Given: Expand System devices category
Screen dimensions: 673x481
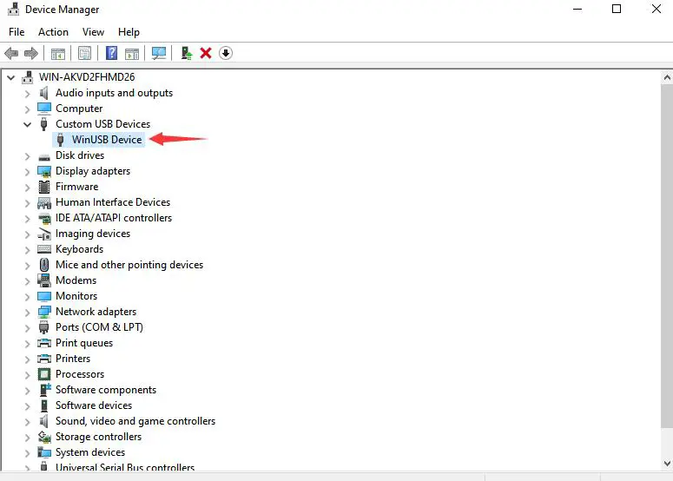Looking at the screenshot, I should tap(27, 453).
